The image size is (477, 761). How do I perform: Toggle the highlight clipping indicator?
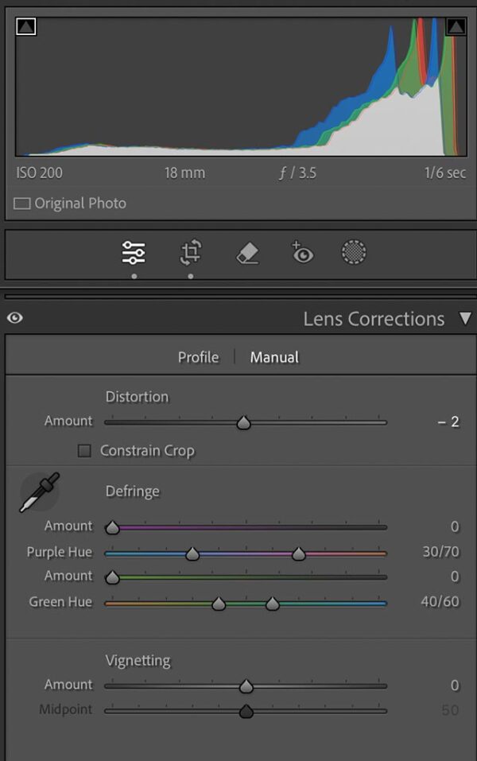point(455,26)
